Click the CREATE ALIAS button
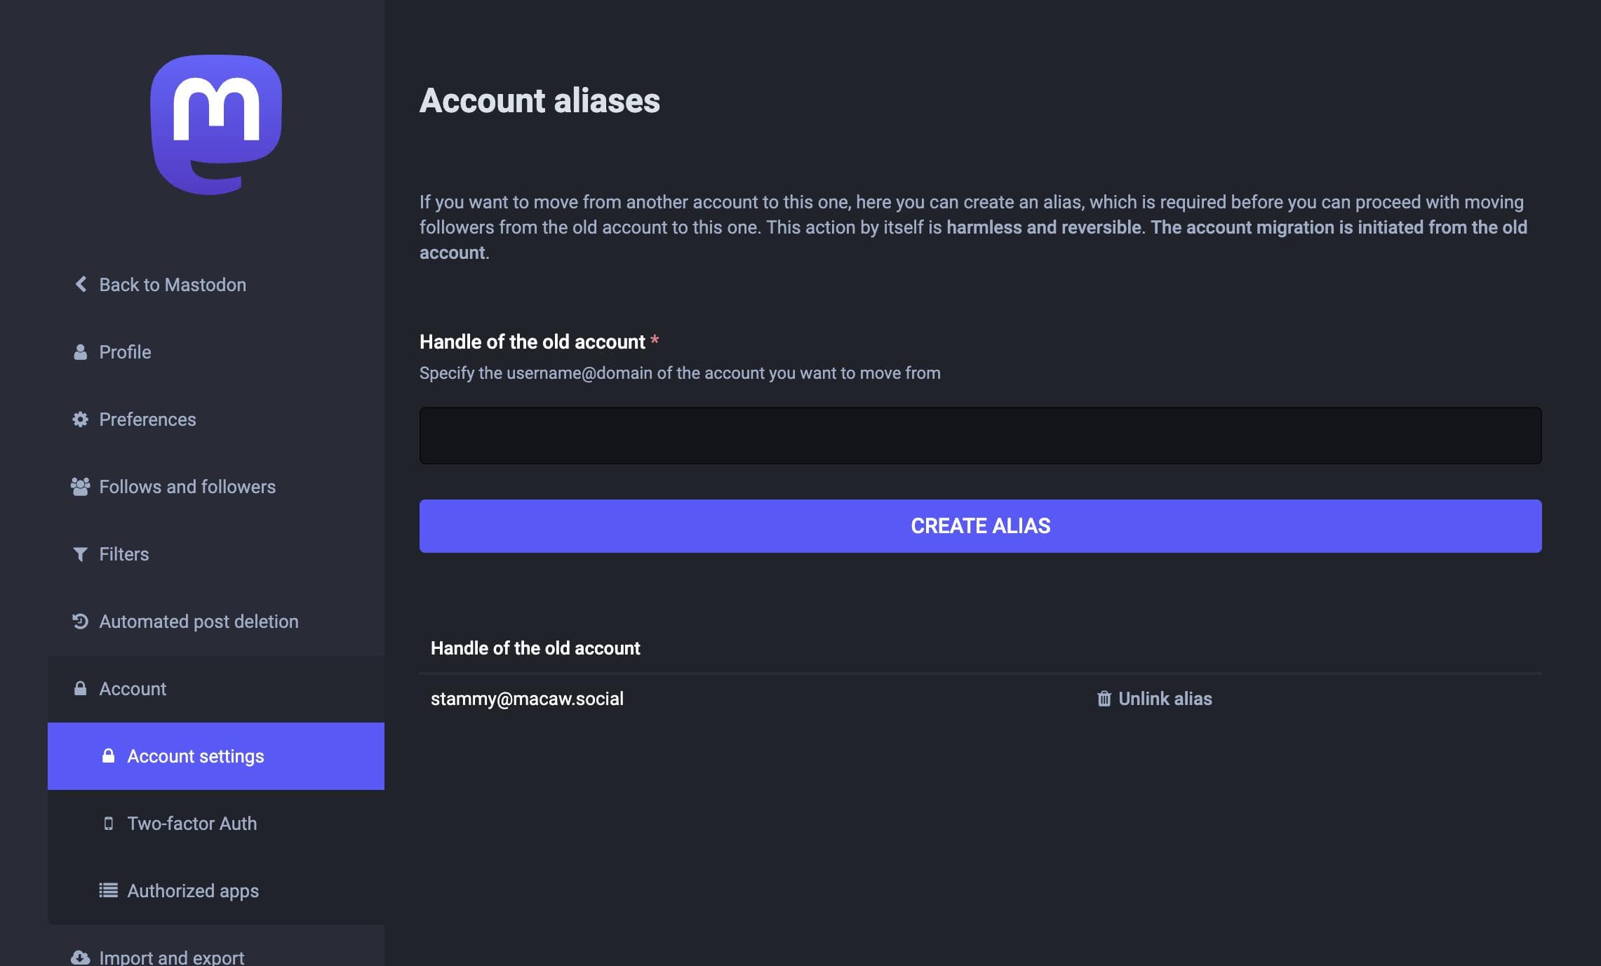Image resolution: width=1601 pixels, height=966 pixels. coord(980,526)
